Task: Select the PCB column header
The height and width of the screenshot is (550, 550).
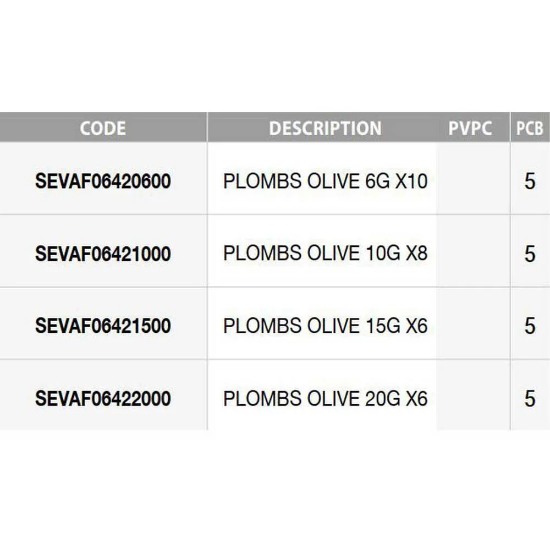Action: click(530, 129)
